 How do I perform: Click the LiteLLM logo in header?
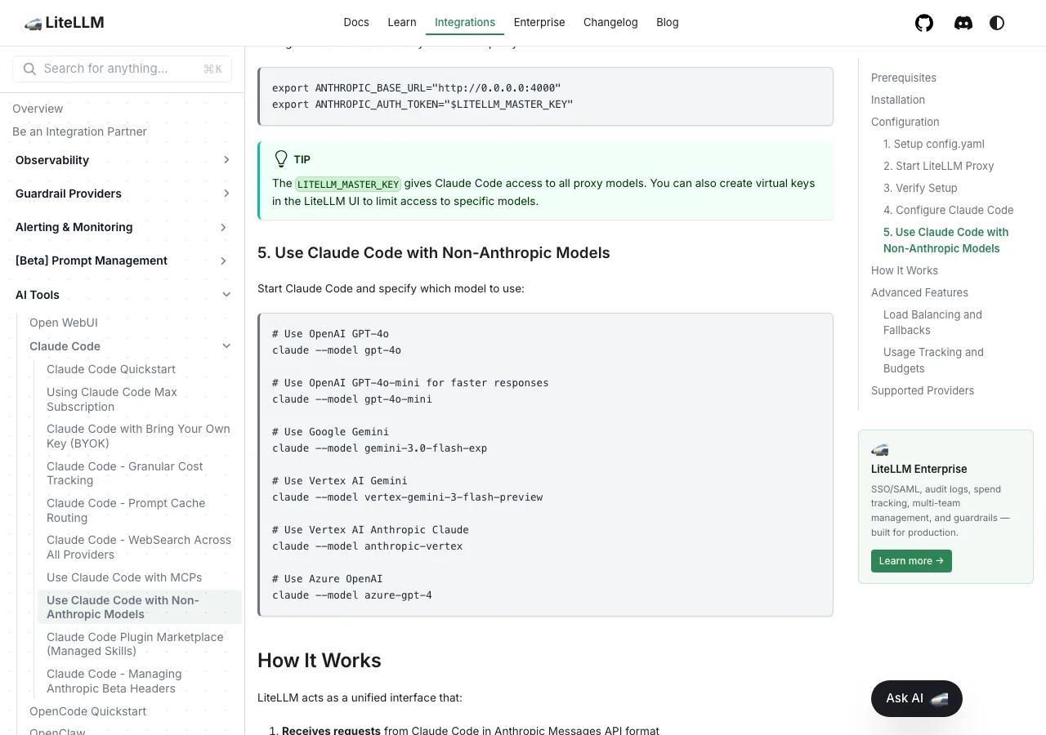click(x=65, y=23)
